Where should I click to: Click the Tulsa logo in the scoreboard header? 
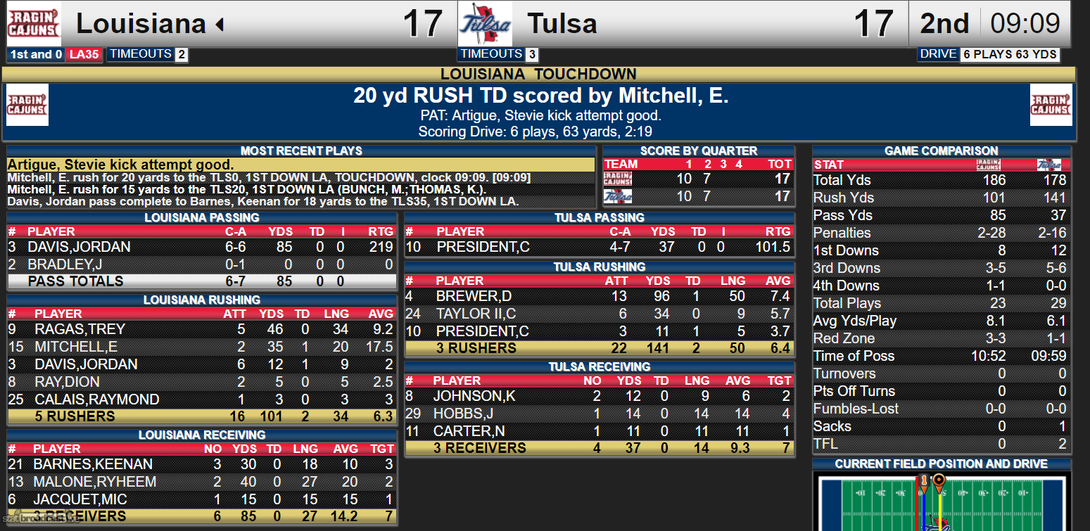coord(485,24)
